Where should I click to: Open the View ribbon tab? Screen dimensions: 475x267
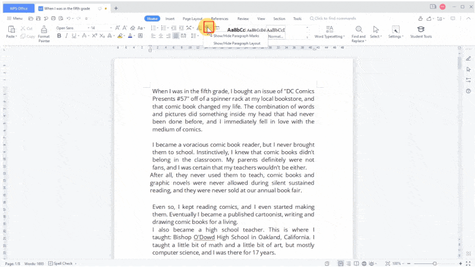(x=261, y=19)
